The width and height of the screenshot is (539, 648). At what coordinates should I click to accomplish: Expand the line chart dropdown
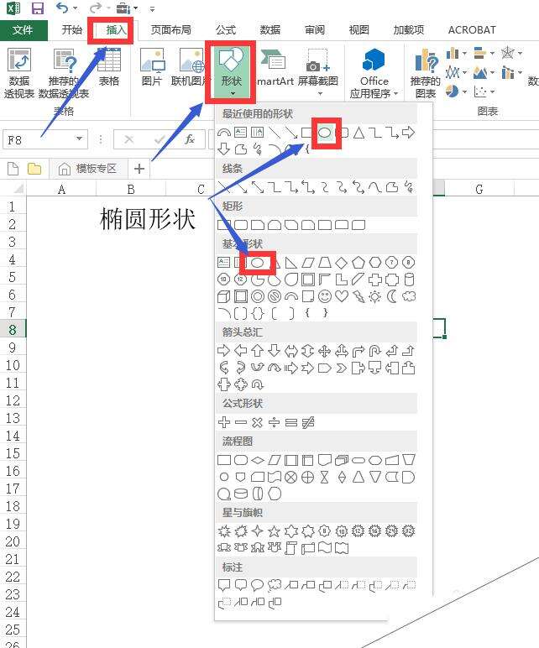(465, 73)
